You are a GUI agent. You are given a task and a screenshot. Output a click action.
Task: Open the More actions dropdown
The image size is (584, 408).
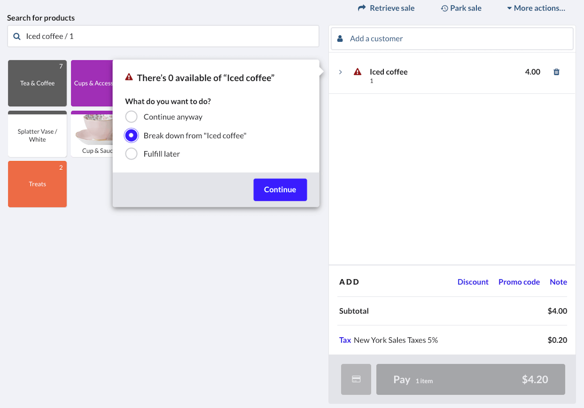coord(536,8)
